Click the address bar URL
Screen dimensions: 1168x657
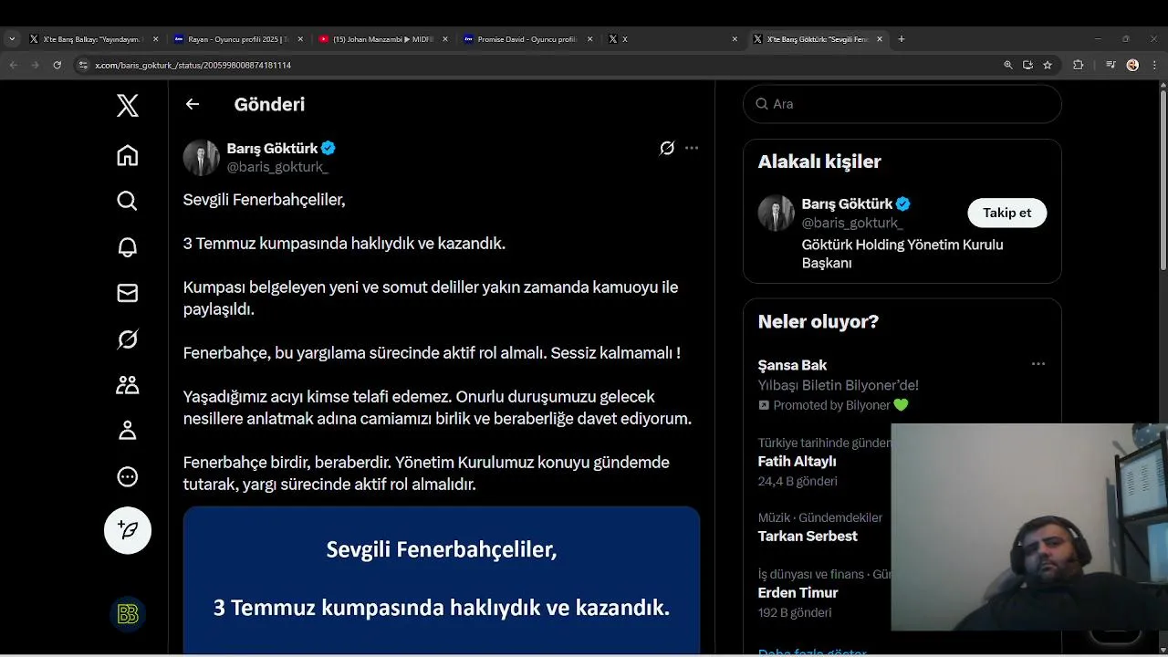pyautogui.click(x=193, y=66)
